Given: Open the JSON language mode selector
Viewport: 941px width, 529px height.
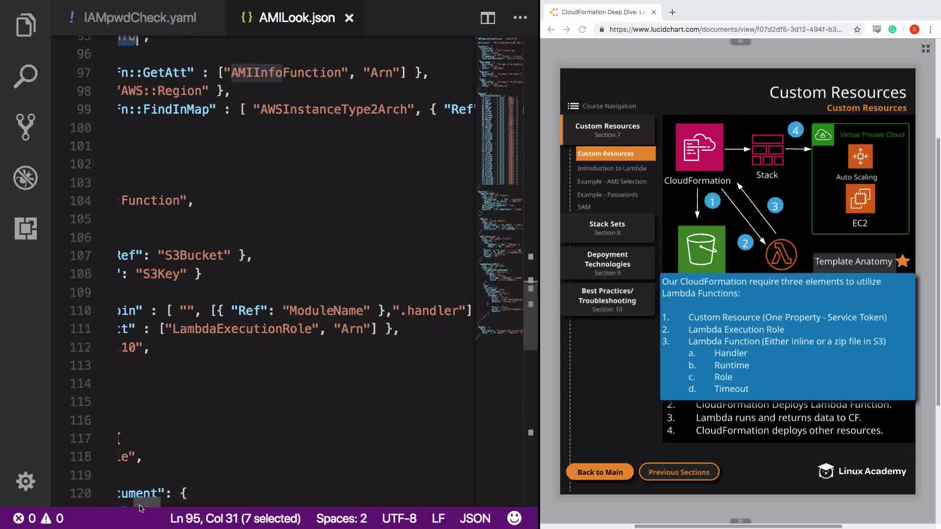Looking at the screenshot, I should pyautogui.click(x=474, y=518).
